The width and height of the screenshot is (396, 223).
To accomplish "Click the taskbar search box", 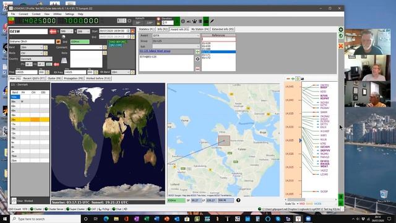I will pyautogui.click(x=46, y=219).
